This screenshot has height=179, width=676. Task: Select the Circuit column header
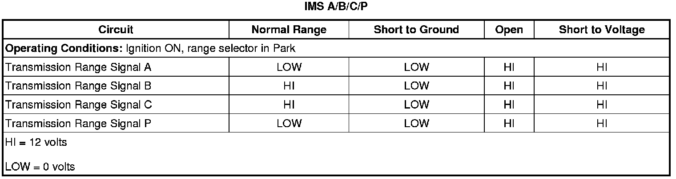(x=116, y=30)
